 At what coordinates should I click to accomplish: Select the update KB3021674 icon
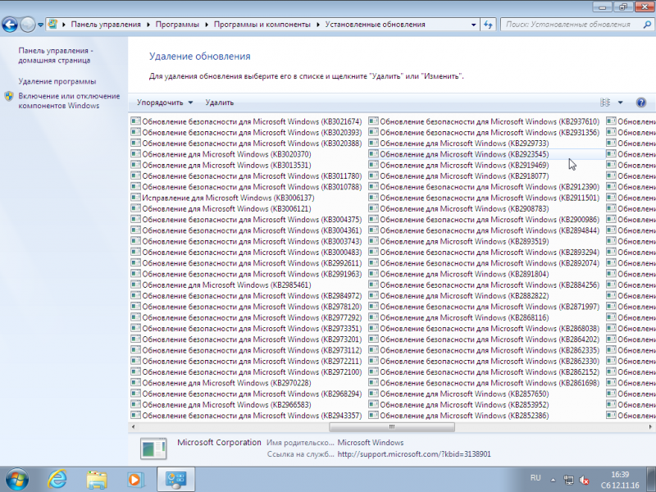(135, 121)
